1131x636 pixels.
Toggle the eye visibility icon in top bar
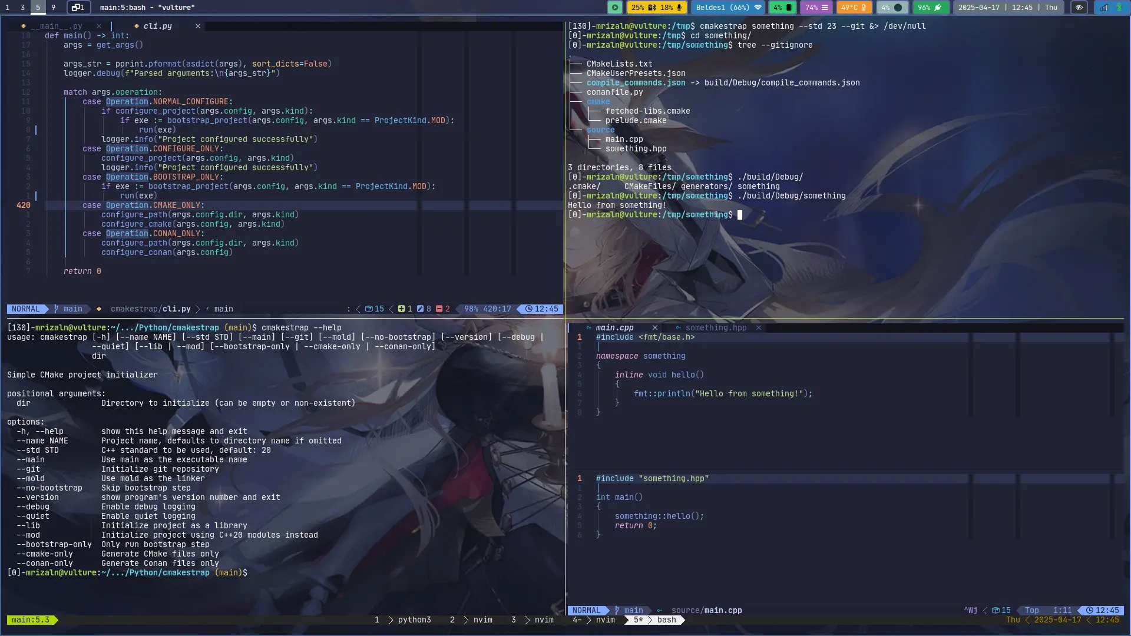[x=1079, y=8]
